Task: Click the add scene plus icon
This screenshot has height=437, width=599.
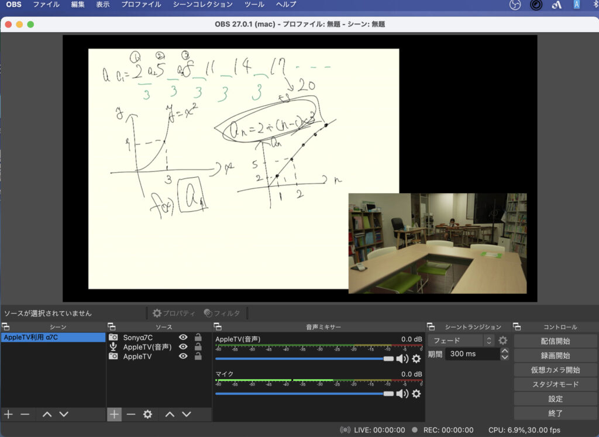Action: 8,414
